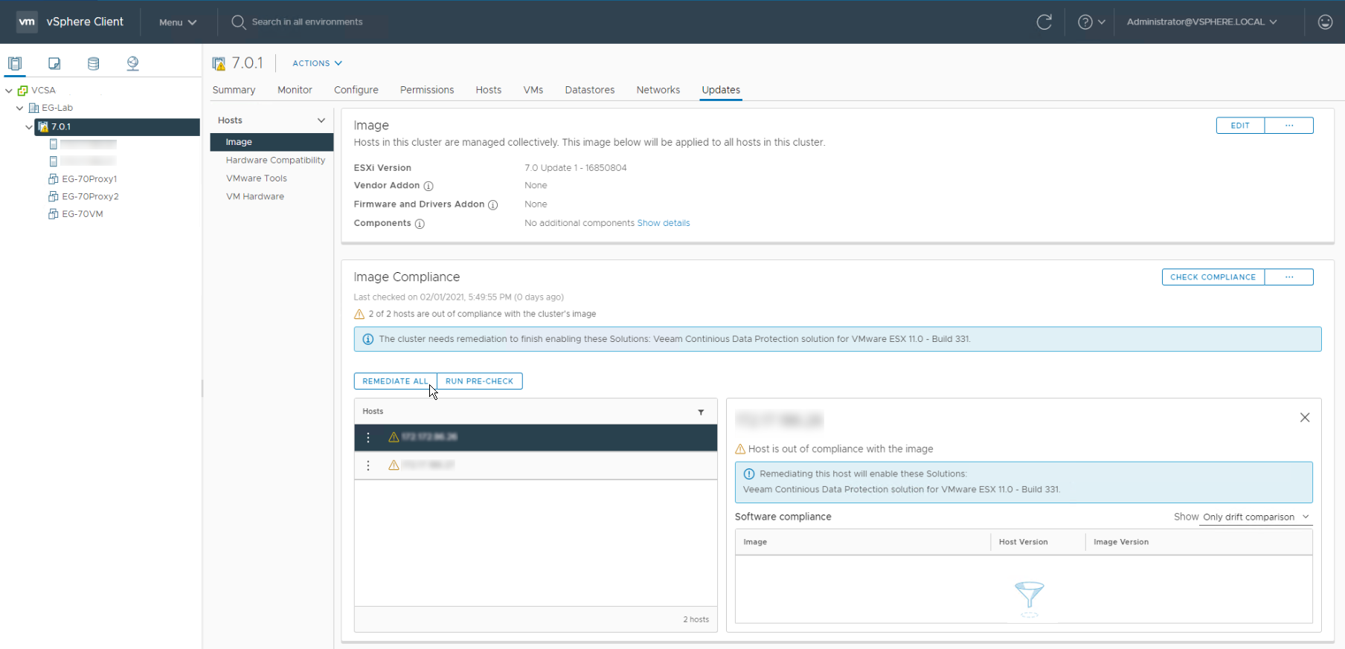Screen dimensions: 1345x649
Task: Click the 7.0.1 cluster icon in header
Action: [219, 64]
